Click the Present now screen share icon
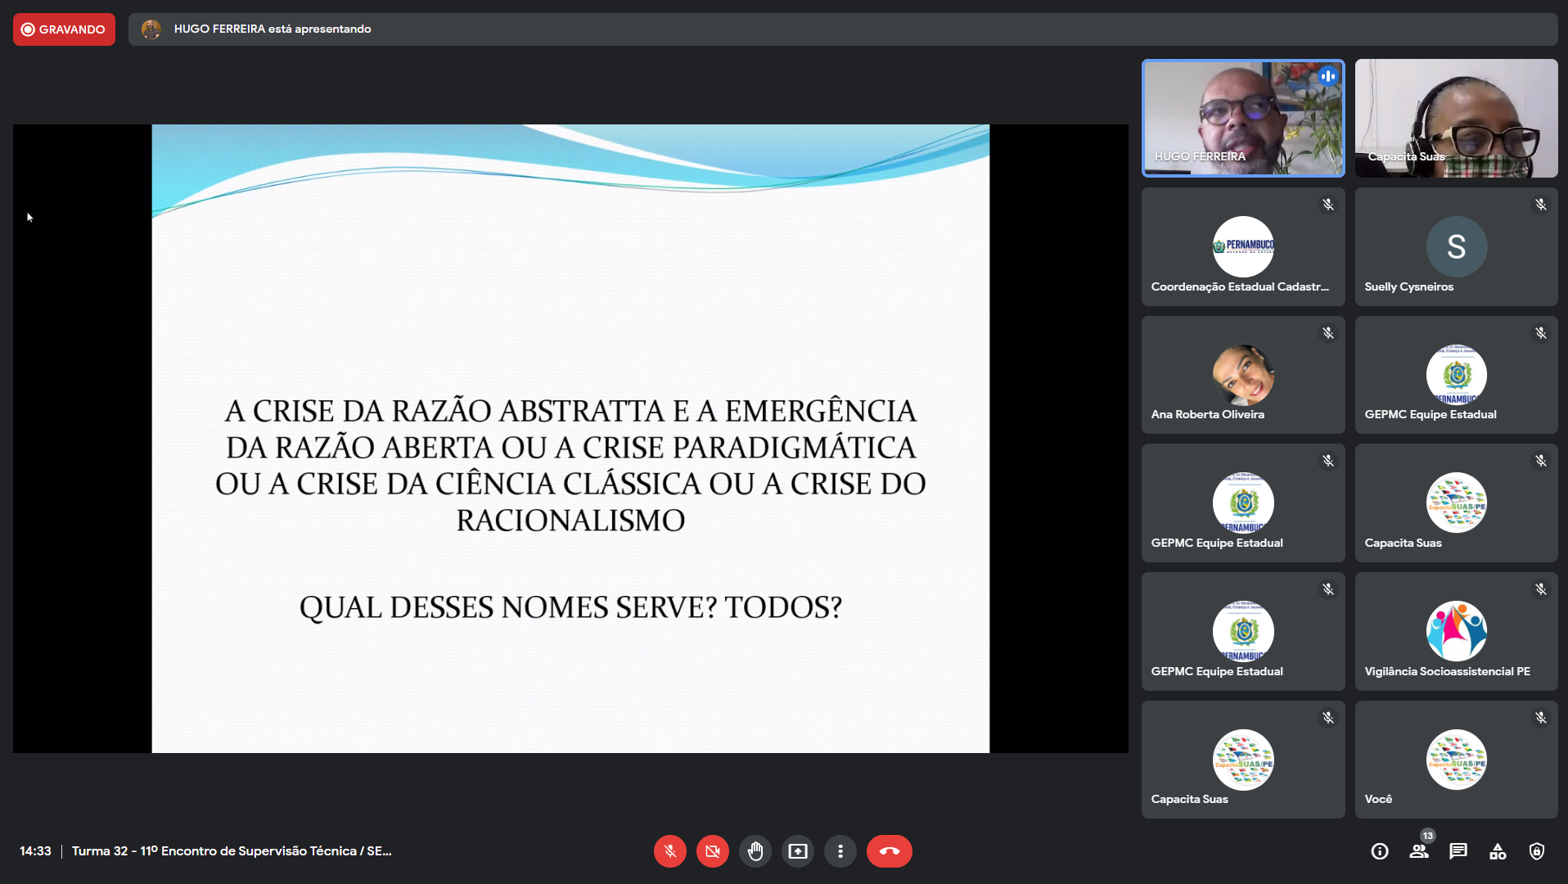This screenshot has height=884, width=1568. pos(797,851)
